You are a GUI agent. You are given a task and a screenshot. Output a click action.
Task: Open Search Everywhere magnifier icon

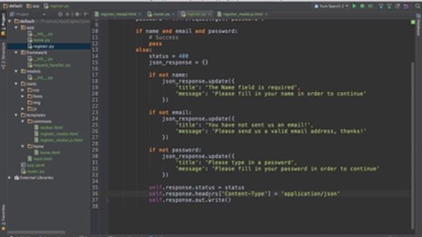pyautogui.click(x=417, y=6)
